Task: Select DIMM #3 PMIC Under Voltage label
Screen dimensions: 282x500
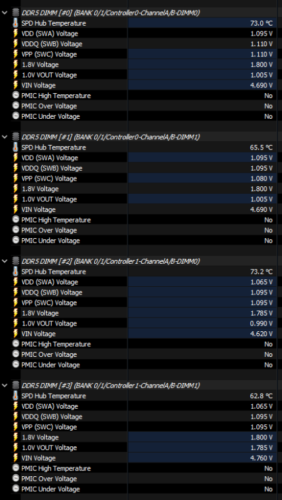Action: pos(51,489)
